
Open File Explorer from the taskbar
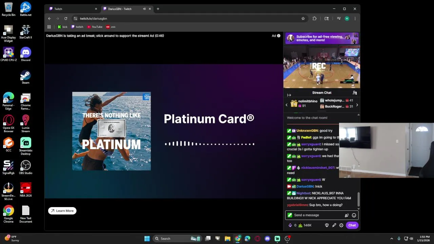228,239
